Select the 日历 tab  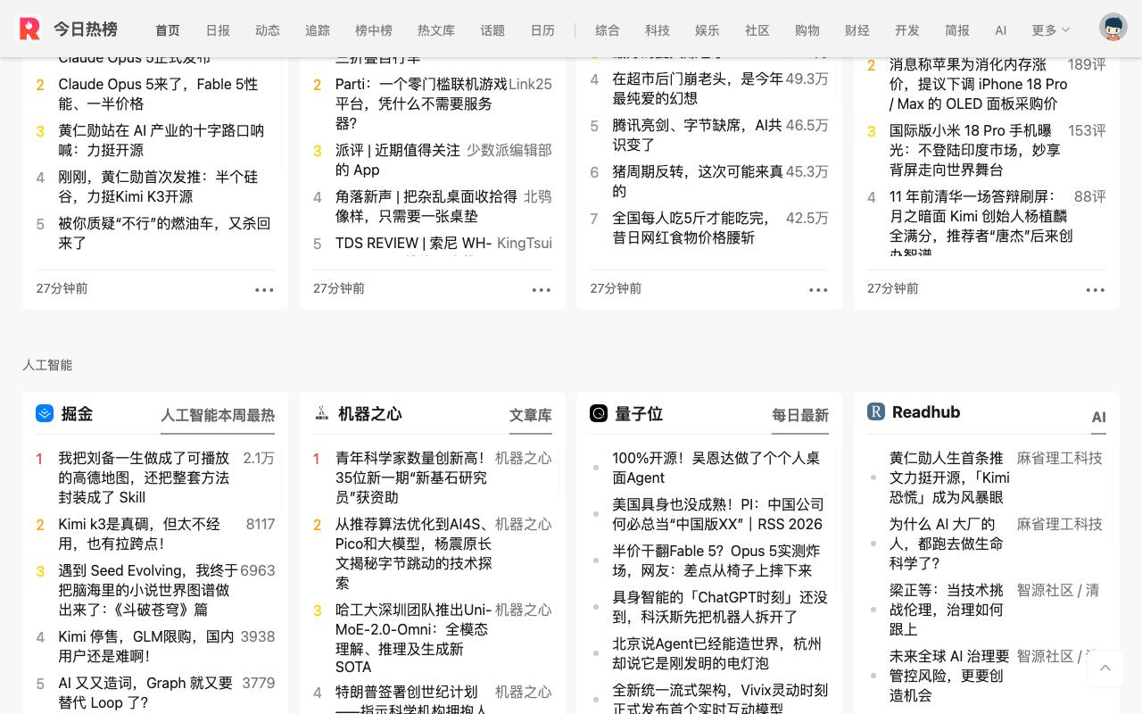[542, 30]
